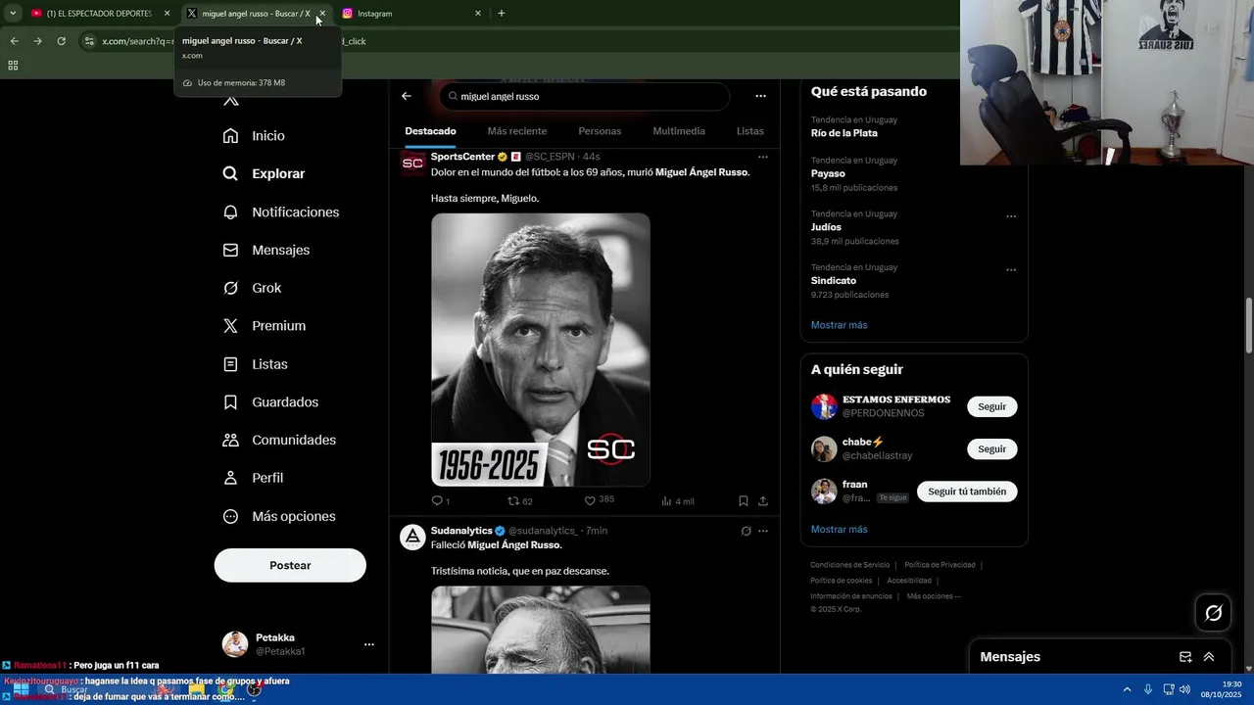The image size is (1254, 705).
Task: Share the SportsCenter post
Action: [x=763, y=501]
